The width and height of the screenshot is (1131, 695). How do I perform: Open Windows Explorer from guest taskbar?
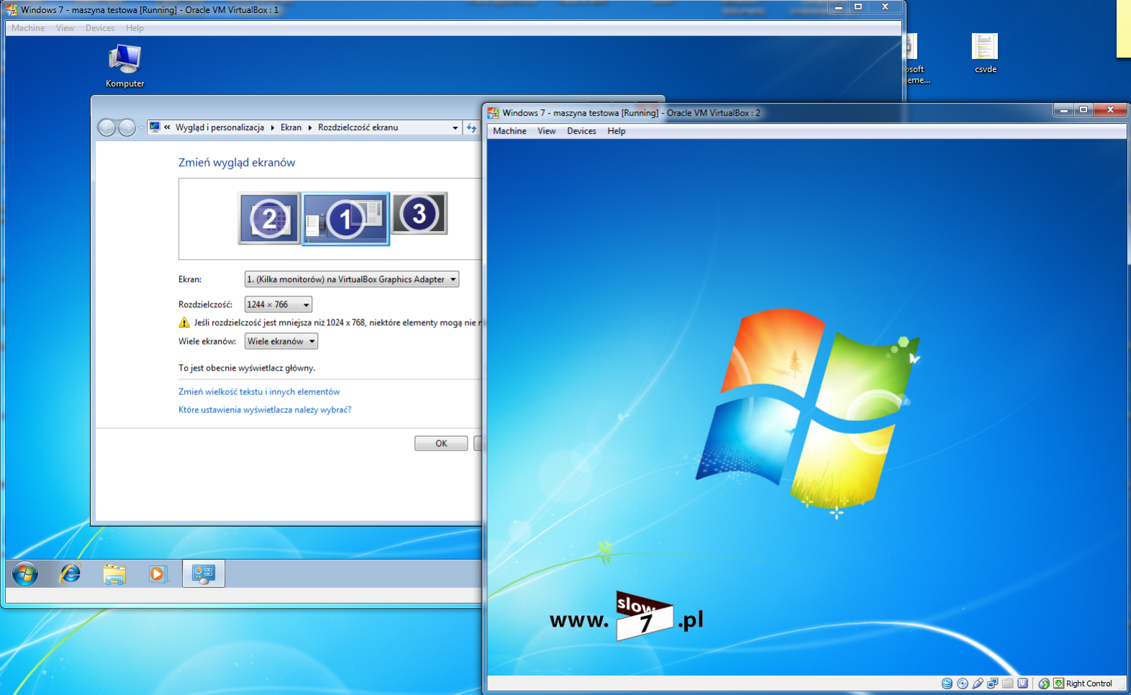(x=114, y=573)
